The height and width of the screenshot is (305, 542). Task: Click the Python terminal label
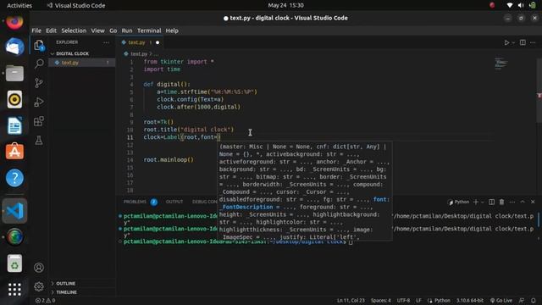458,202
